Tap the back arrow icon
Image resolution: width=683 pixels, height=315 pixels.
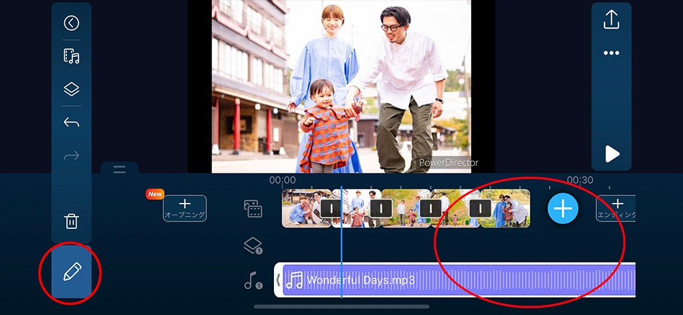(72, 23)
